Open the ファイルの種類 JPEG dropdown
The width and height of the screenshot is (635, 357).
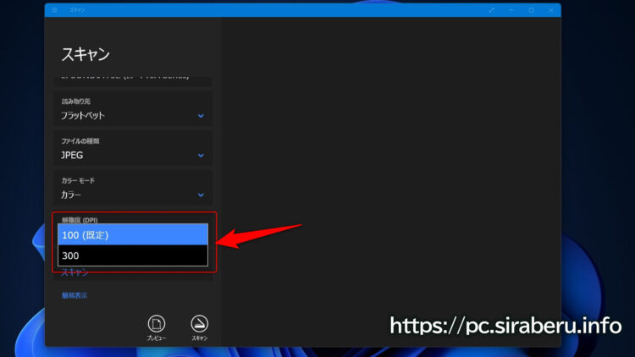click(x=132, y=149)
